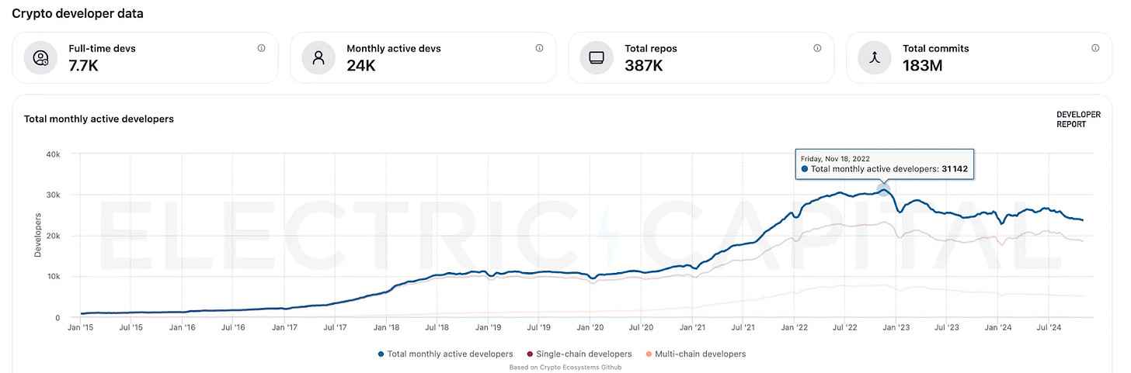Image resolution: width=1131 pixels, height=373 pixels.
Task: Toggle Multi-chain developers legend series
Action: [695, 354]
